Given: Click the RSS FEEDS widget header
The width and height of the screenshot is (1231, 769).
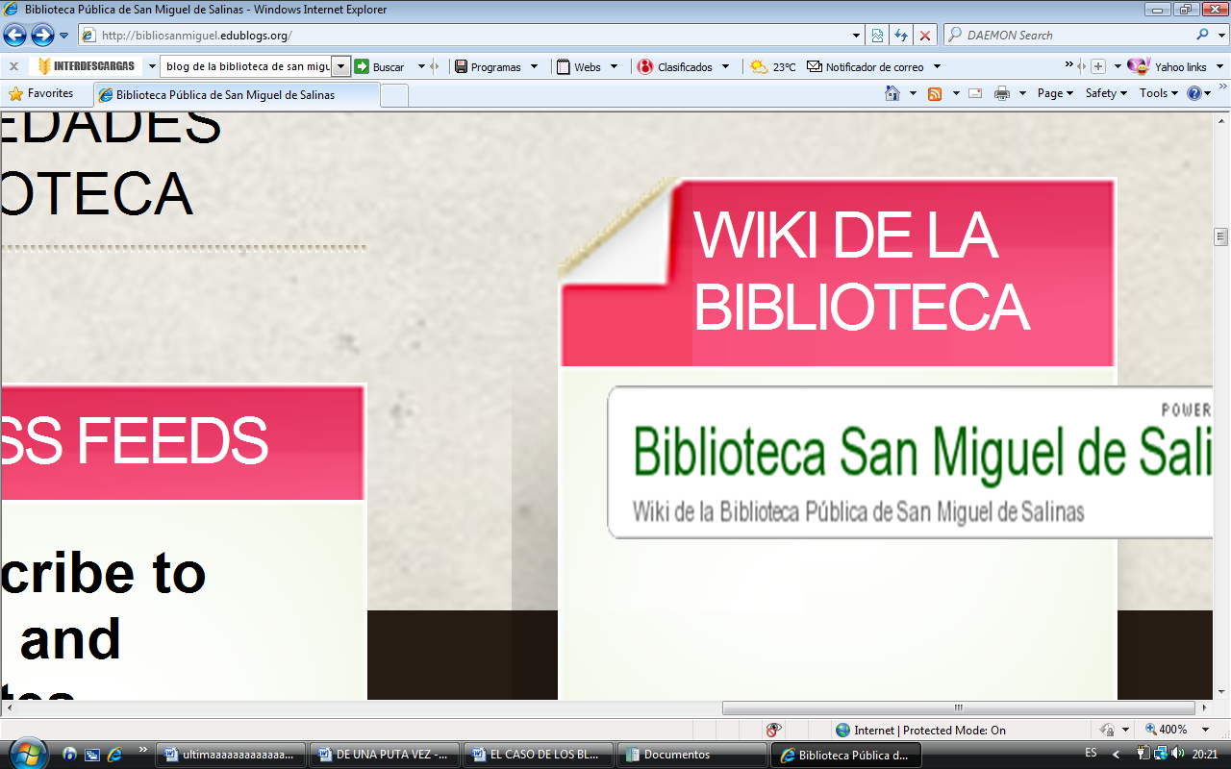Looking at the screenshot, I should point(183,442).
